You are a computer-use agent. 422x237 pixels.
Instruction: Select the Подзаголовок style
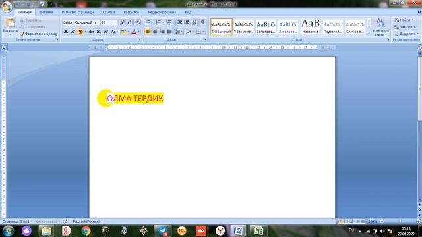(332, 27)
